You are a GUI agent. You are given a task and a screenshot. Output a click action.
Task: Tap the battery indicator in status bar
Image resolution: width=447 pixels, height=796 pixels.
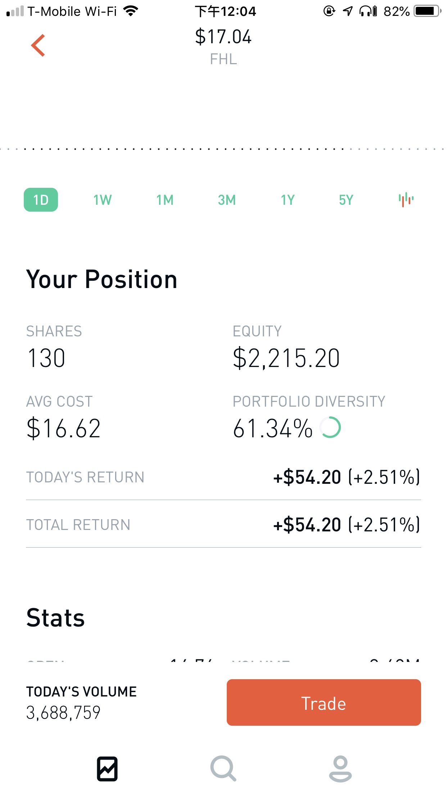click(x=428, y=11)
